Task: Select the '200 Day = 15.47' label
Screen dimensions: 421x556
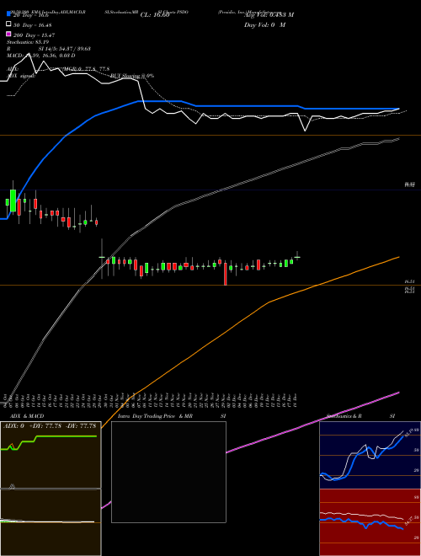Action: coord(34,35)
